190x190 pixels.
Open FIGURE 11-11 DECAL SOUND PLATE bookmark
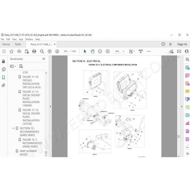click(x=31, y=99)
